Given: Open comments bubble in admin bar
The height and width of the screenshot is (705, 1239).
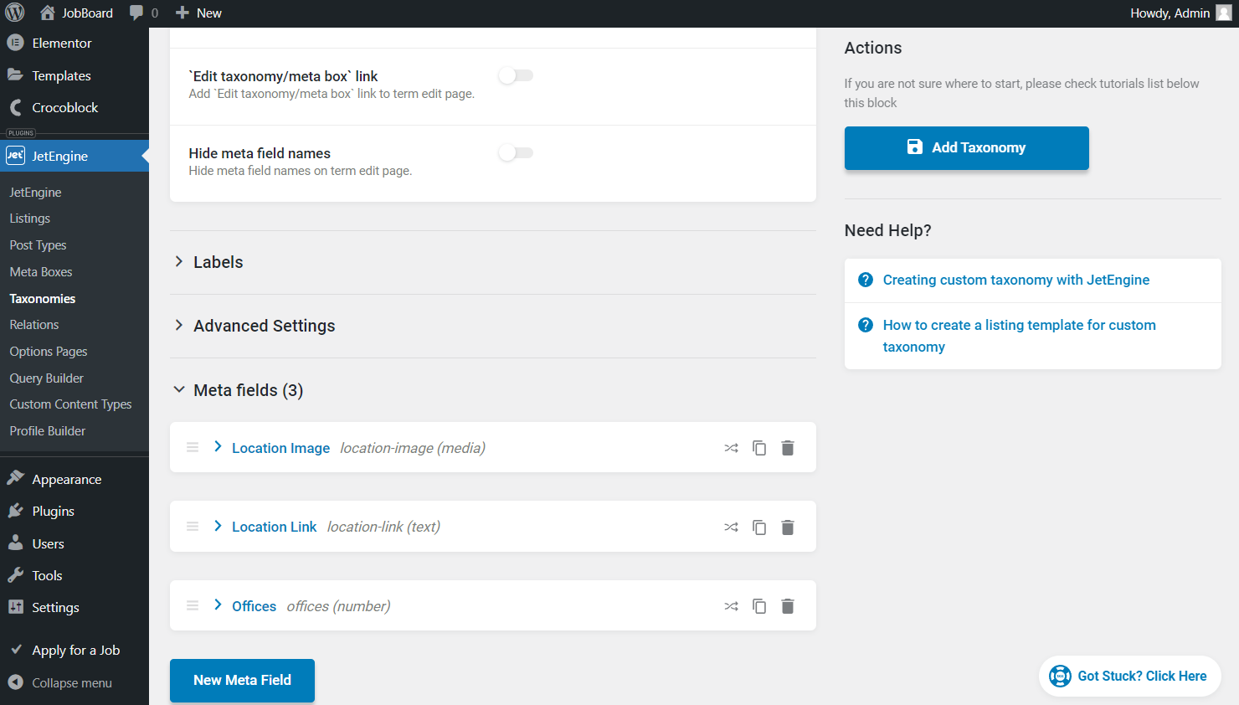Looking at the screenshot, I should pyautogui.click(x=144, y=13).
